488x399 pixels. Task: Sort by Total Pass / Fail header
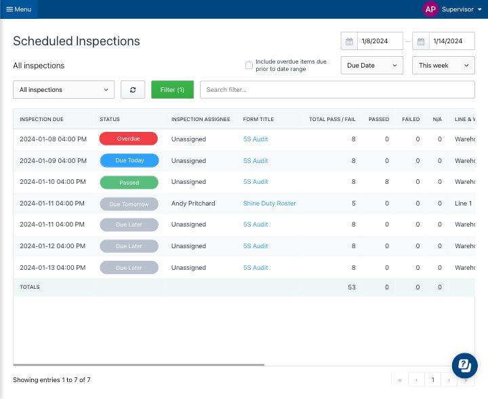332,119
